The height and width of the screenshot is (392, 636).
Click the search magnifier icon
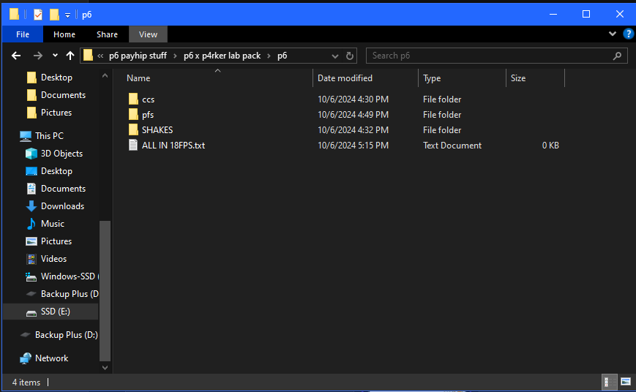pos(618,56)
